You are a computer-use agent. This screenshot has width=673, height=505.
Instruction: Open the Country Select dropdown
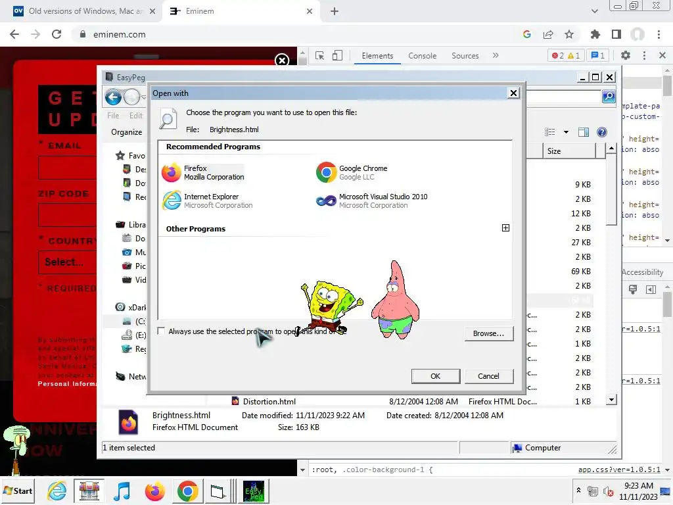(68, 262)
